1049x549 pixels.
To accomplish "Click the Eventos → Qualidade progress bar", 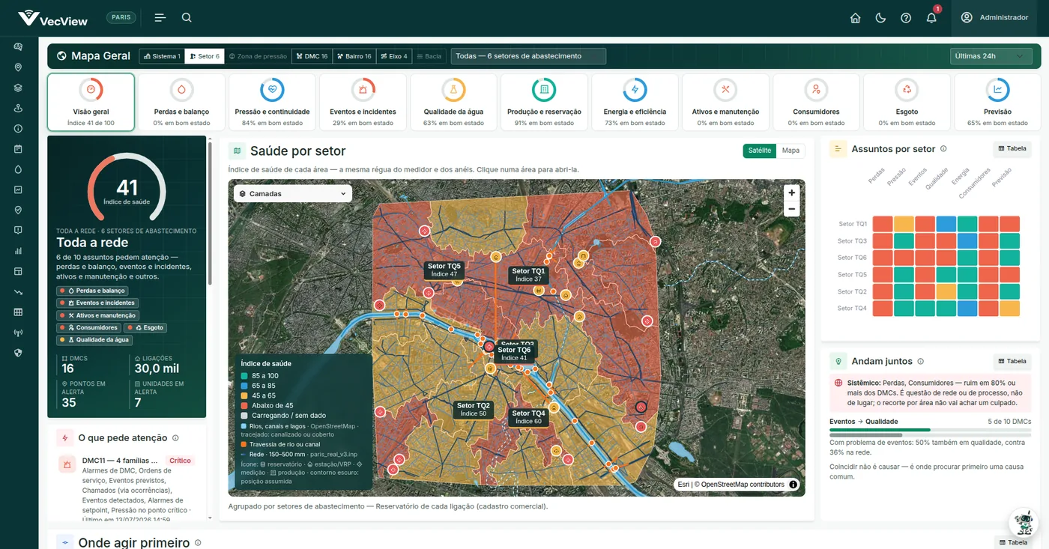I will tap(930, 430).
